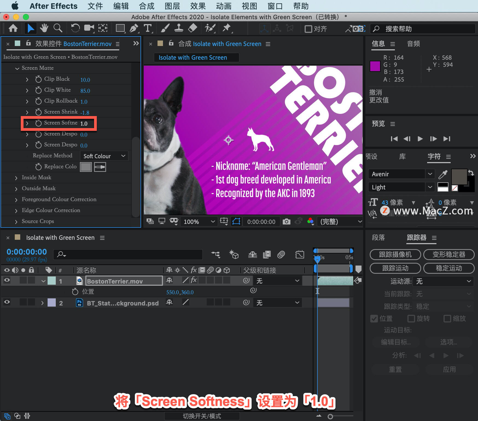Open the After Effects application menu
The width and height of the screenshot is (478, 421).
54,6
